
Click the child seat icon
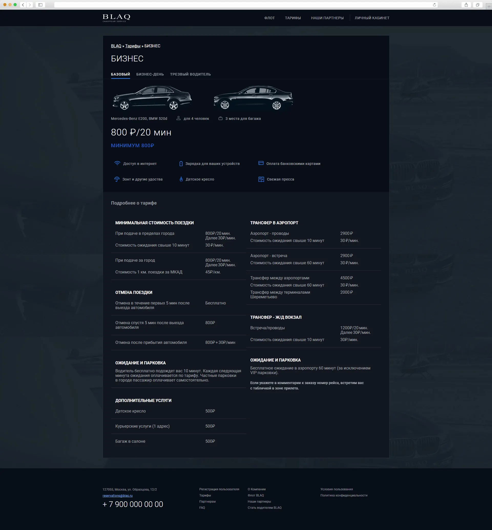(x=181, y=179)
